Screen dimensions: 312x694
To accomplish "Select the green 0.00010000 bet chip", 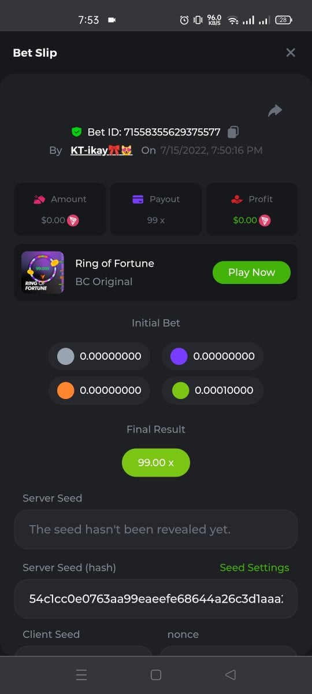I will tap(213, 390).
